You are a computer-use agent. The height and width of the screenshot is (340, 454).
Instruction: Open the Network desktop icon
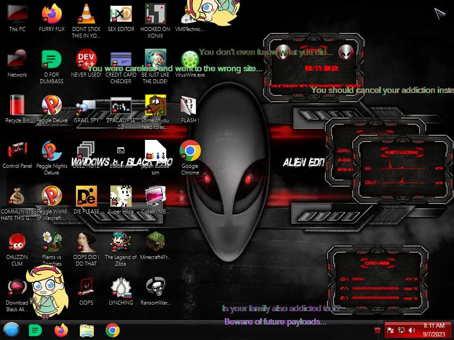(17, 64)
